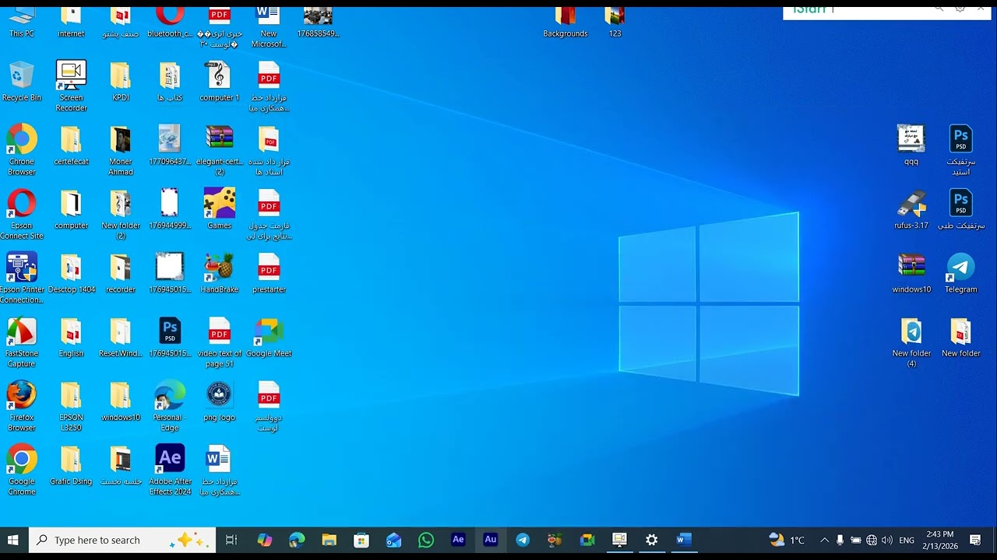This screenshot has height=560, width=997.
Task: Click the Chrone Browser desktop shortcut
Action: pyautogui.click(x=22, y=150)
